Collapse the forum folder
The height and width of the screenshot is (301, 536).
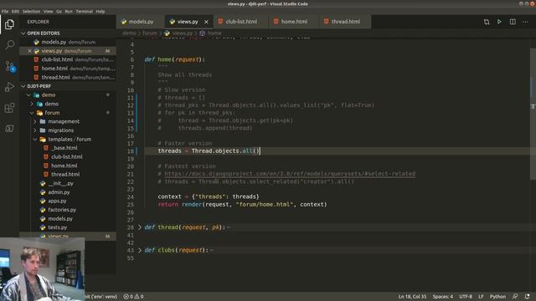(x=52, y=113)
